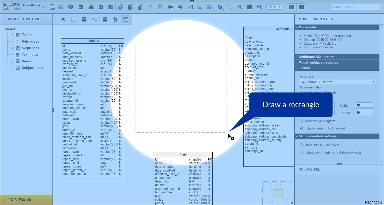
Task: Collapse the Subject areas tree node
Action: (12, 68)
